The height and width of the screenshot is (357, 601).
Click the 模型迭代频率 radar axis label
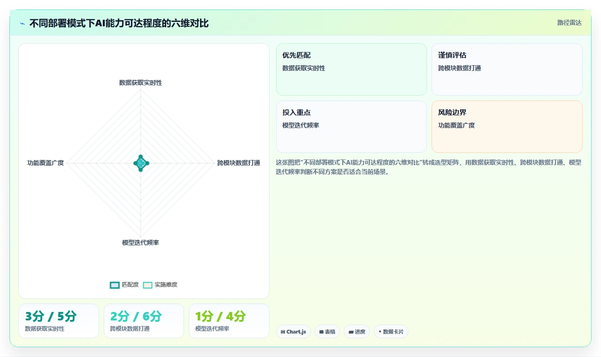pos(140,243)
